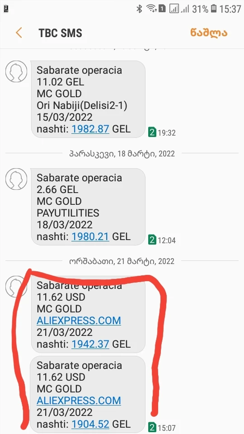Select the PAYUTILITIES 2.66 GEL message bubble
Image resolution: width=244 pixels, height=434 pixels.
(x=88, y=207)
